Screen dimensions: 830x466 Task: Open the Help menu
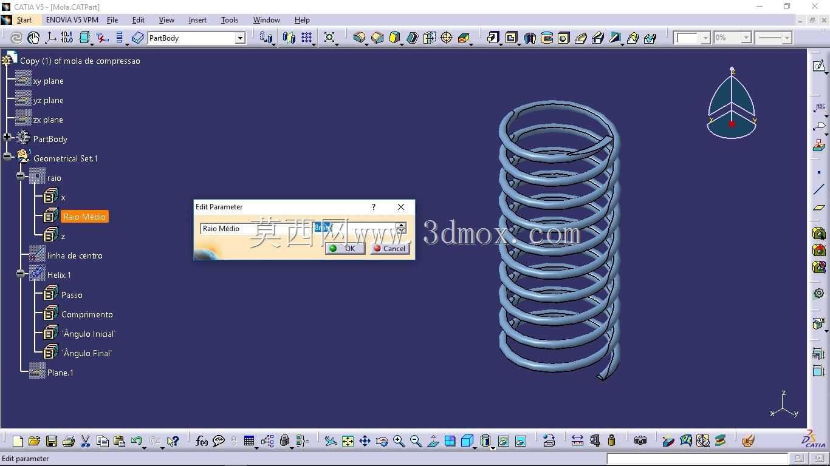point(302,20)
